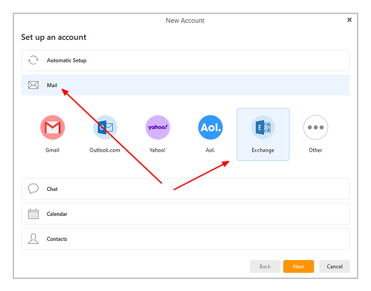Click the Cancel button
The image size is (371, 291).
pos(334,267)
